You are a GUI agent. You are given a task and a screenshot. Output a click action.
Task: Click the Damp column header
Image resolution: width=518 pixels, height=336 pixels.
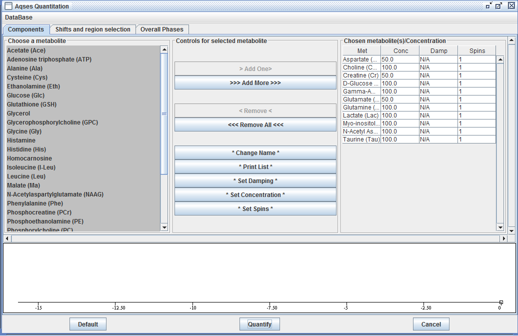(x=438, y=51)
